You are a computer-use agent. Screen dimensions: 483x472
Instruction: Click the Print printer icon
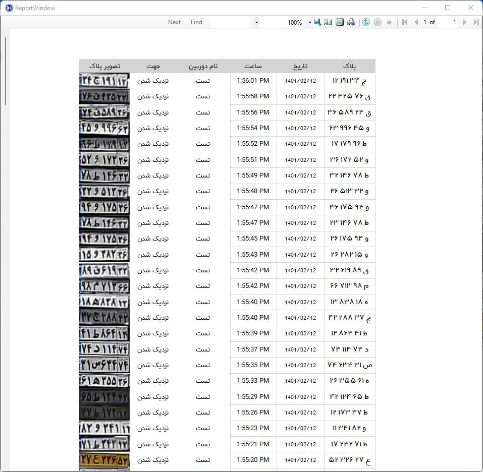351,22
